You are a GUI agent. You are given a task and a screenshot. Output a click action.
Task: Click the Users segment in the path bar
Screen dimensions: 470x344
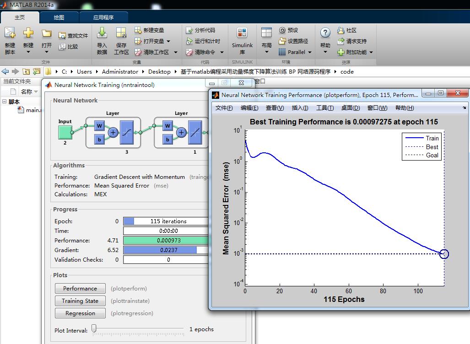84,72
